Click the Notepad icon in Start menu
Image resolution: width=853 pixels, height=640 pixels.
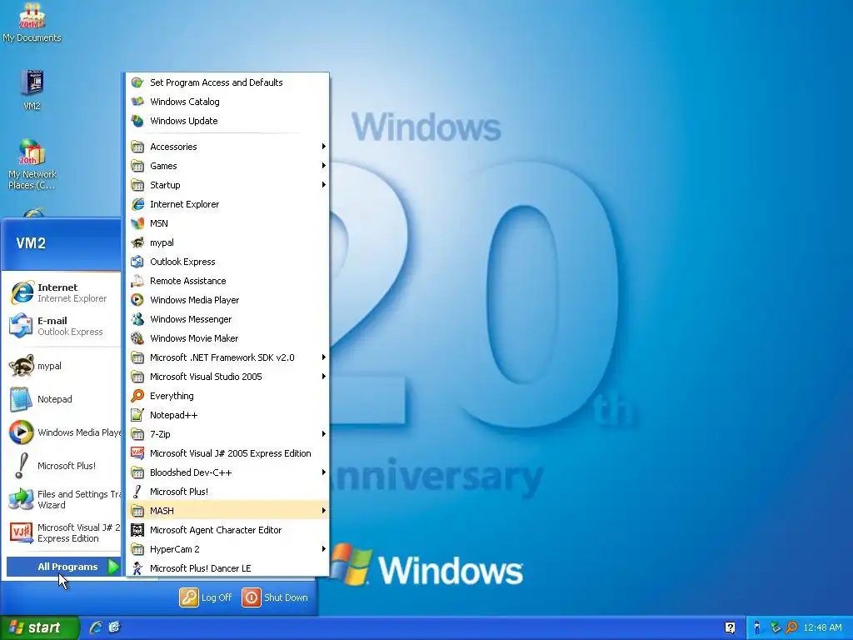coord(22,399)
